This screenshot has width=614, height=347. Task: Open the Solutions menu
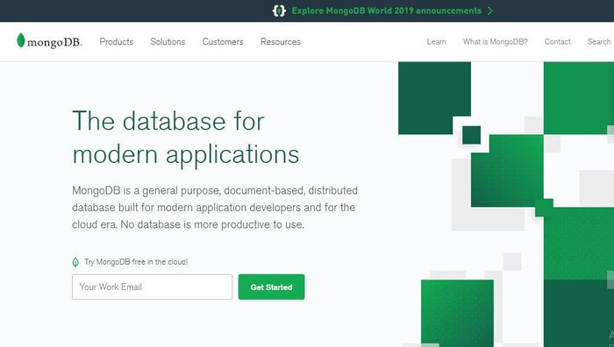(x=168, y=42)
